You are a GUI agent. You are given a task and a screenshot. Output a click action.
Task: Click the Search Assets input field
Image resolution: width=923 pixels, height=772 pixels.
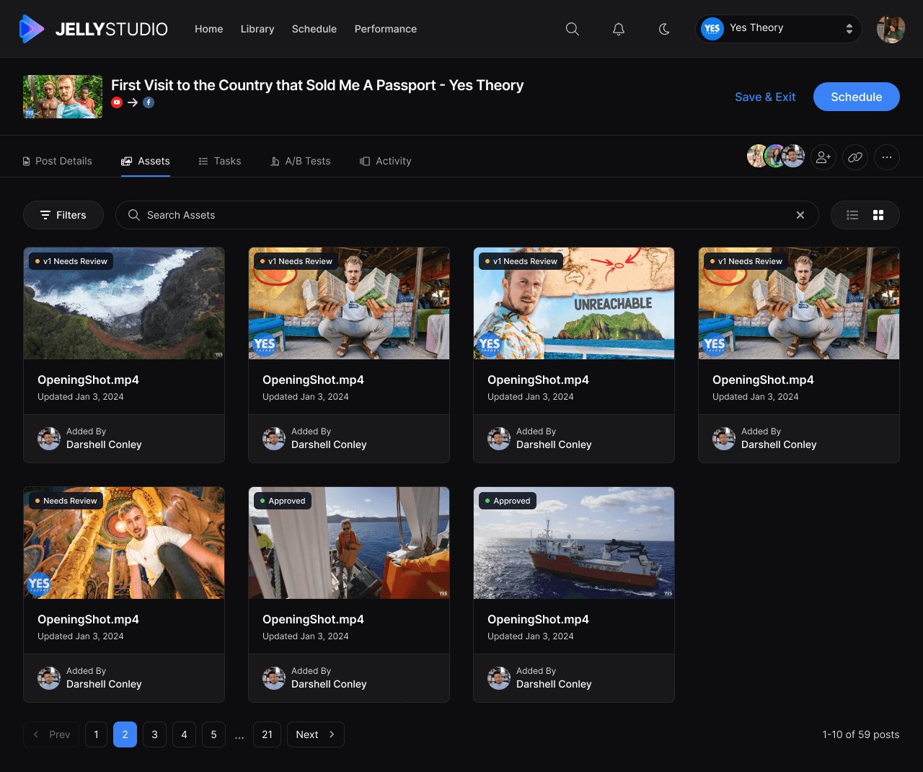coord(467,215)
